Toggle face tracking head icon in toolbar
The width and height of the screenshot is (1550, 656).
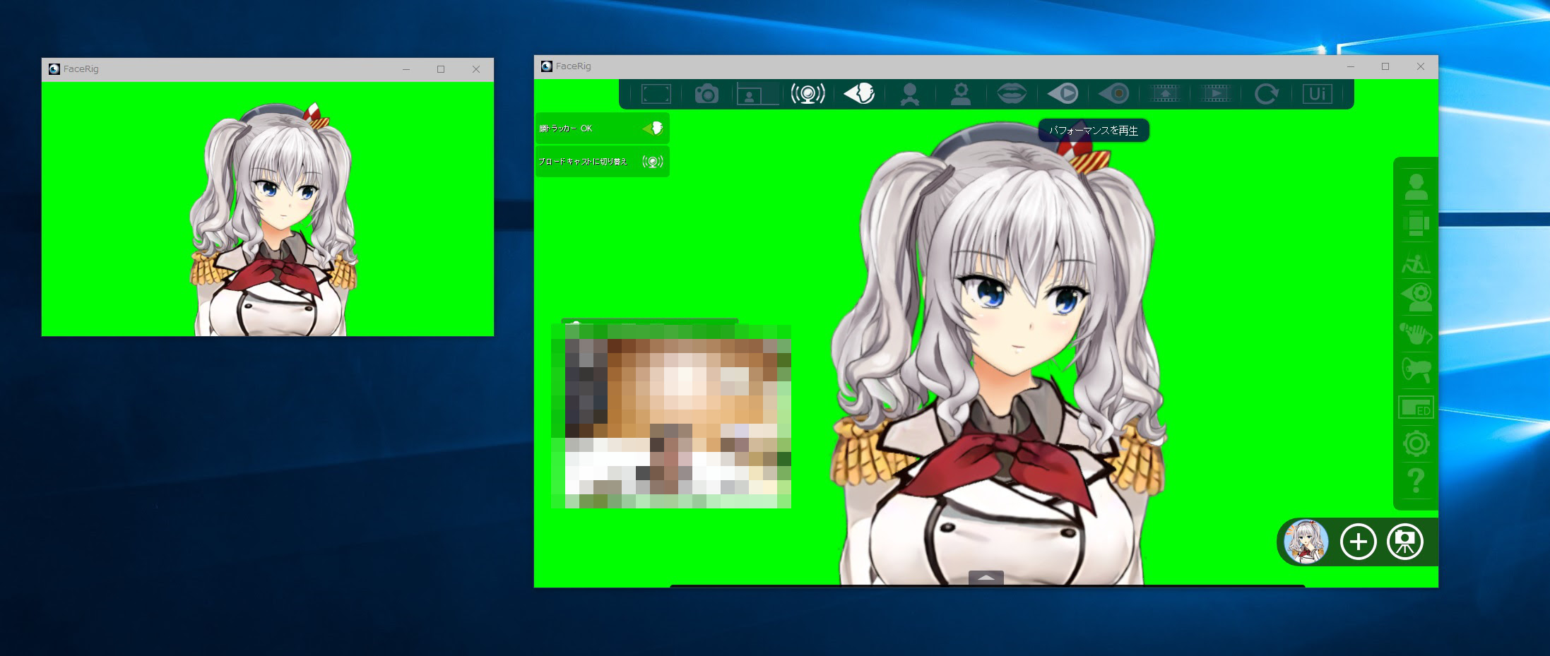859,93
